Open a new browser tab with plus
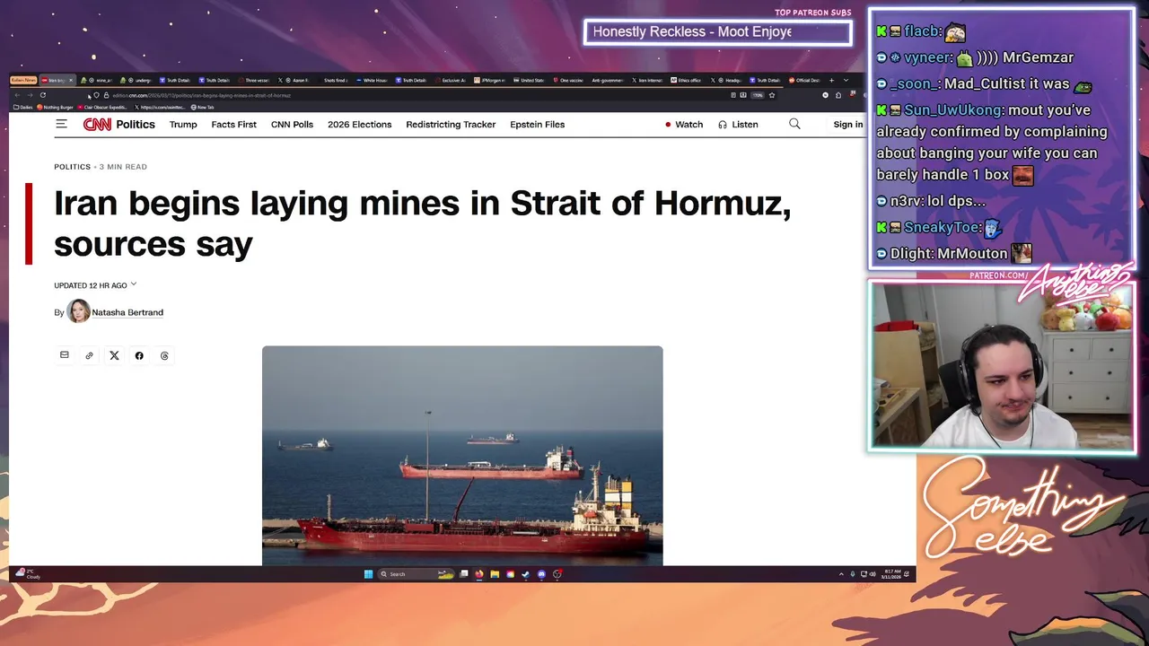The image size is (1149, 646). (x=831, y=80)
